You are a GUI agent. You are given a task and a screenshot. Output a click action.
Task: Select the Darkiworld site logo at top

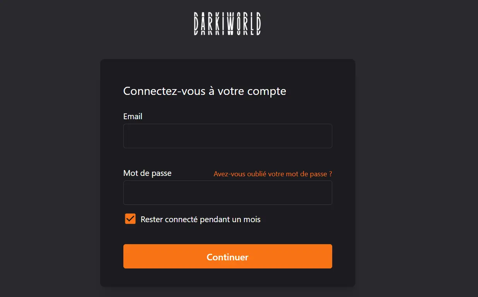pos(227,24)
